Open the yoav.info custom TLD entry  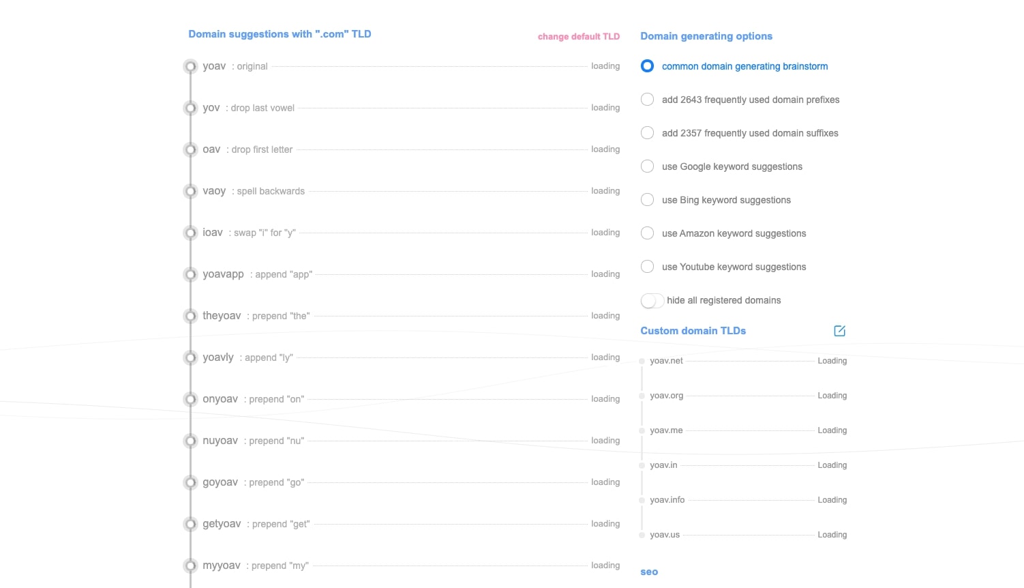[667, 500]
